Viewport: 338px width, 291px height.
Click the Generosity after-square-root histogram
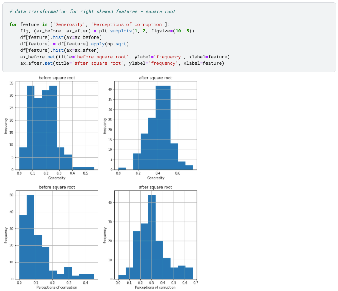click(x=155, y=126)
